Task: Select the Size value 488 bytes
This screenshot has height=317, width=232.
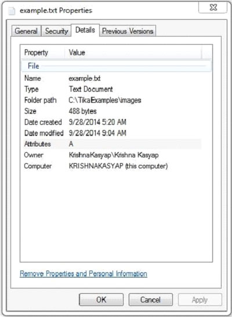Action: point(82,111)
